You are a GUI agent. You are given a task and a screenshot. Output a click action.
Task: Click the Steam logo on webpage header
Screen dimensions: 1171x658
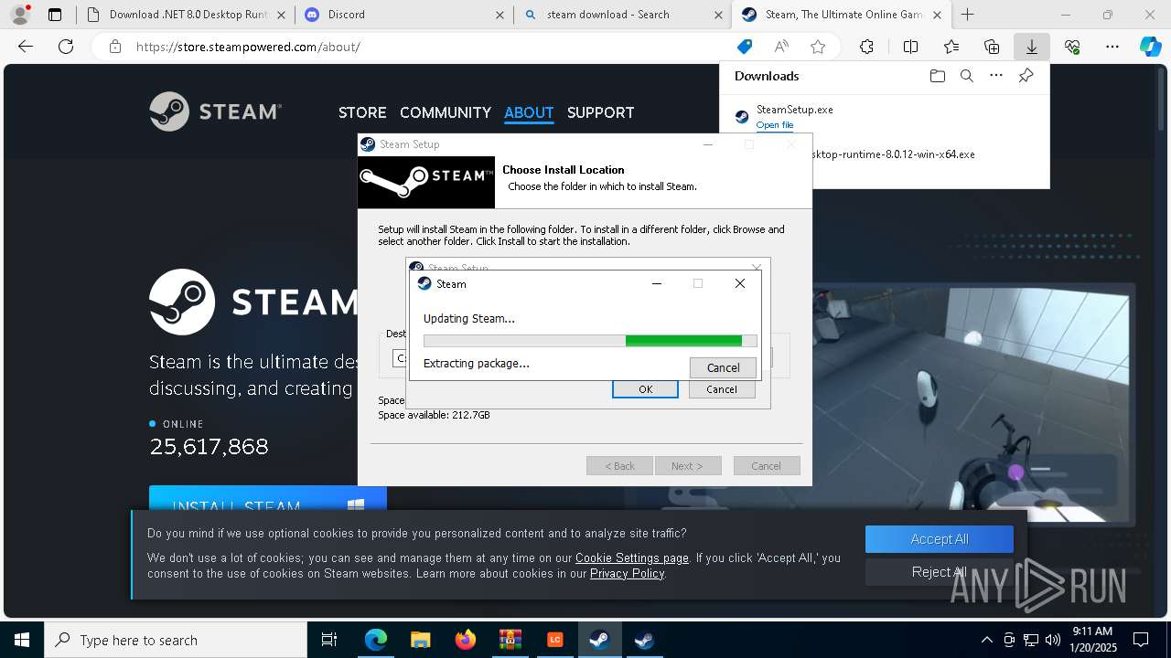pyautogui.click(x=215, y=111)
